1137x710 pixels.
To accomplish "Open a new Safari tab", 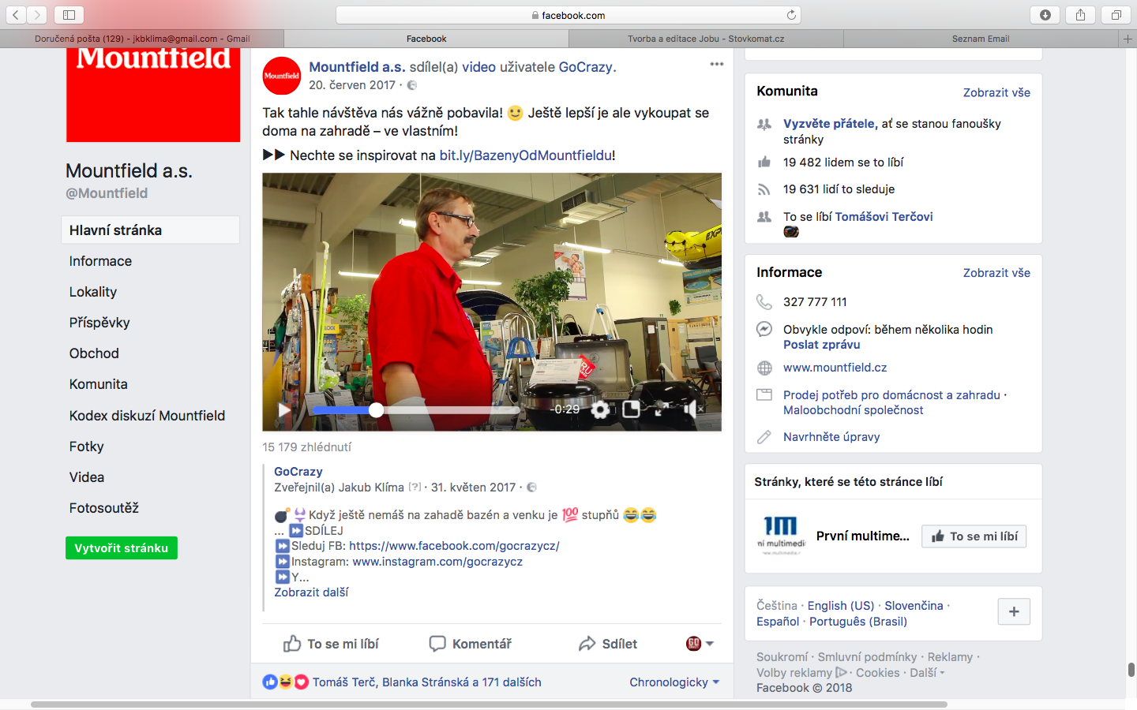I will [x=1128, y=39].
